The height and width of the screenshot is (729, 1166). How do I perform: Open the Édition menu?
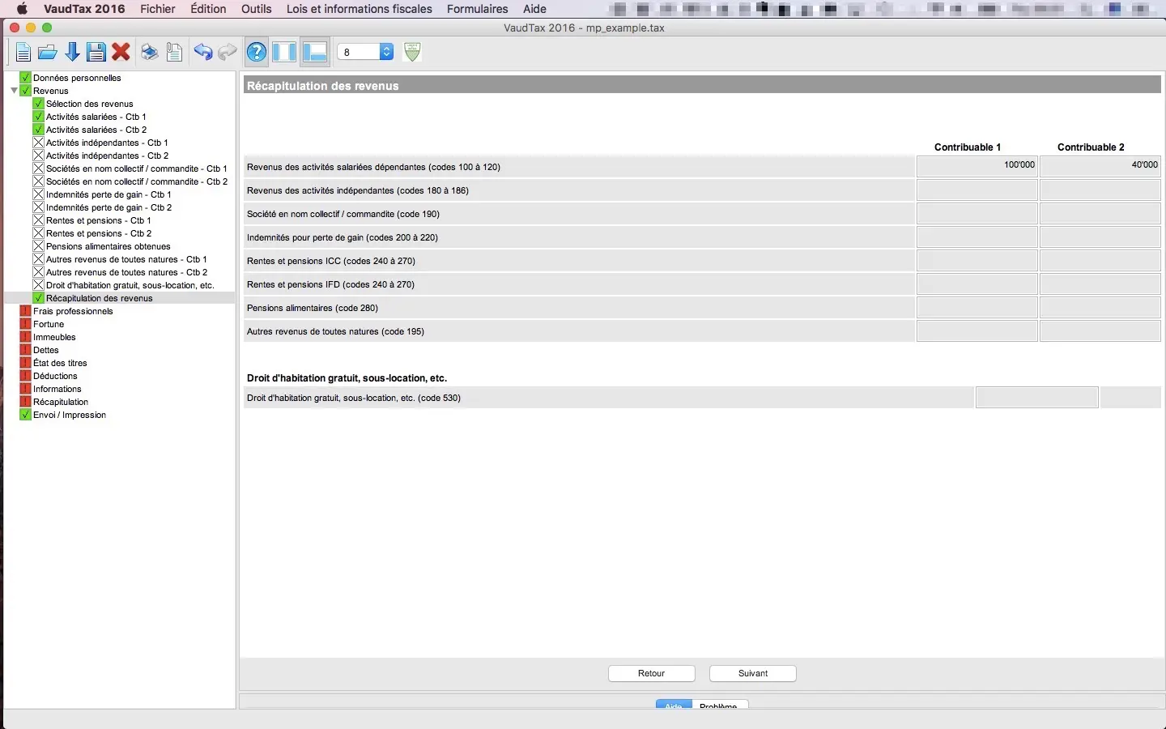pyautogui.click(x=208, y=9)
